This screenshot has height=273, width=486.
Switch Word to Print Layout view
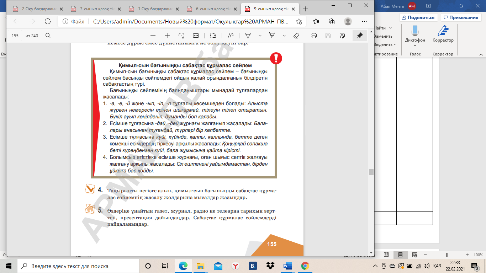click(x=400, y=255)
